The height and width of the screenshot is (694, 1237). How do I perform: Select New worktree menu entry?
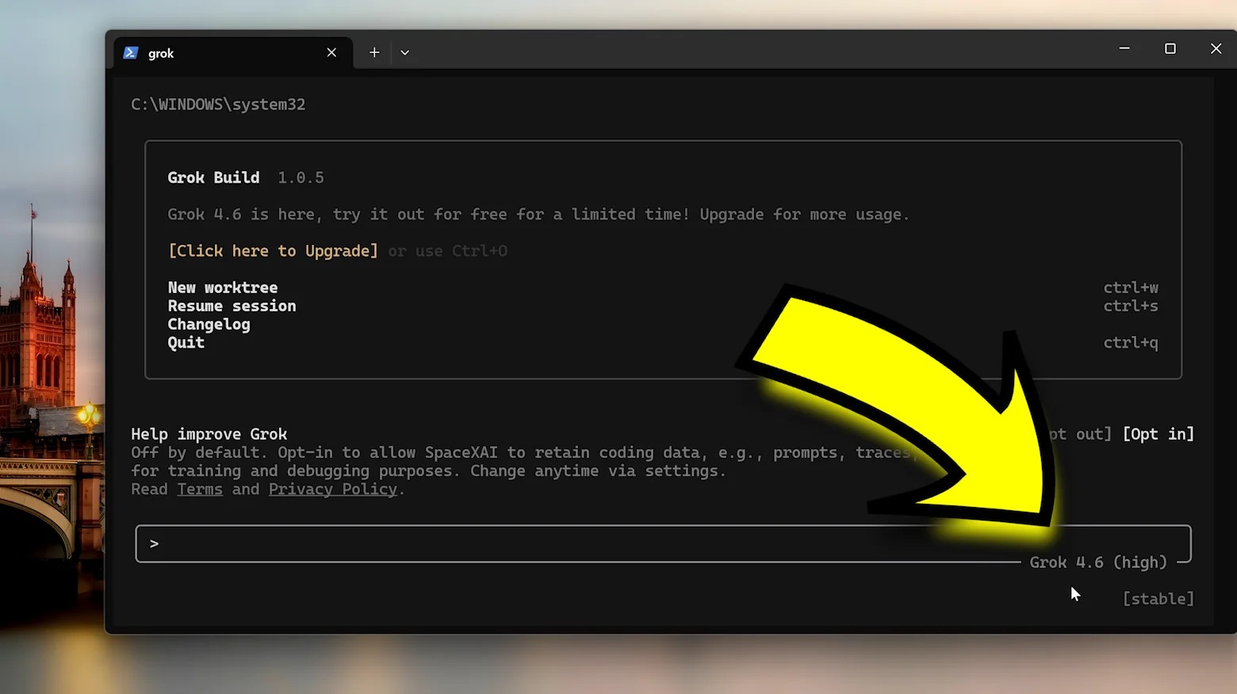point(223,288)
